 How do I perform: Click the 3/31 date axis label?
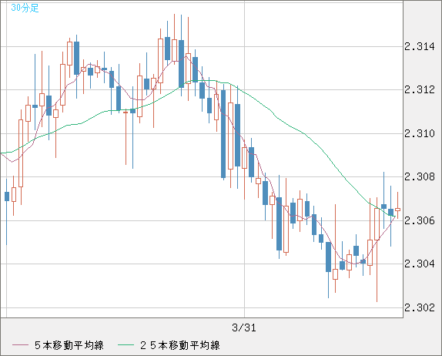click(x=244, y=327)
